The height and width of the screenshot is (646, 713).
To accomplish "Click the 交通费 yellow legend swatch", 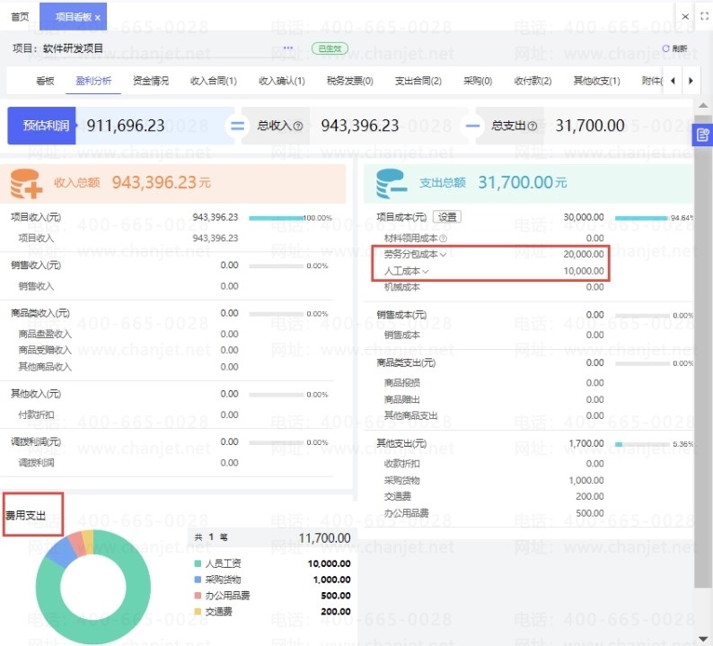I will (x=198, y=612).
